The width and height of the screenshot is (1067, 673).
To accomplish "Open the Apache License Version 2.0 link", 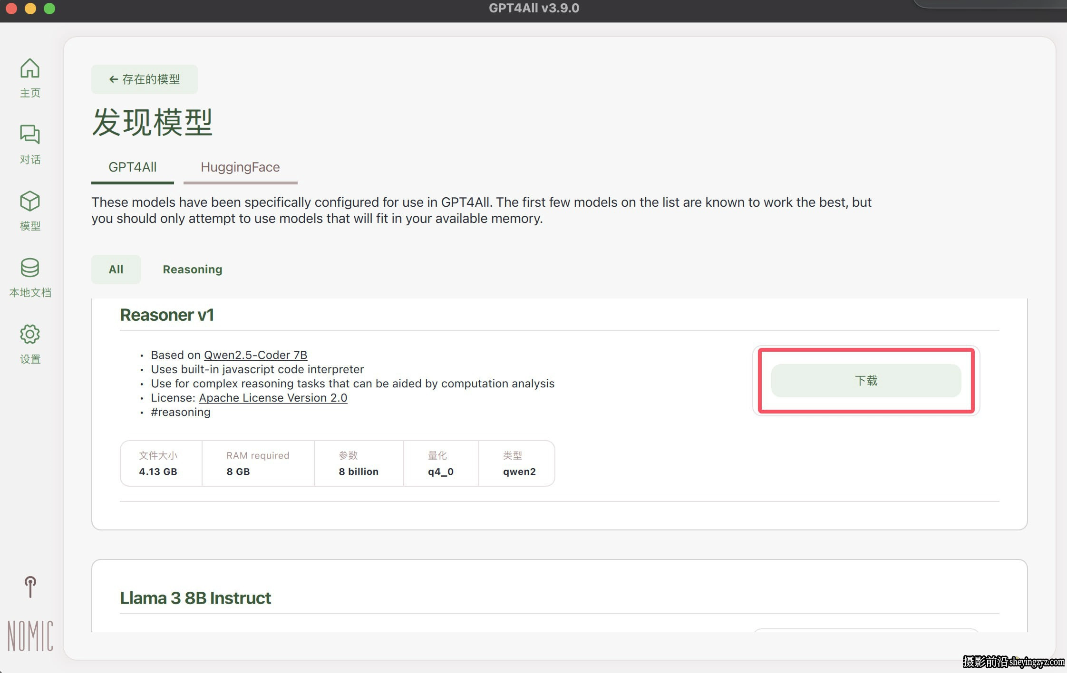I will [273, 398].
